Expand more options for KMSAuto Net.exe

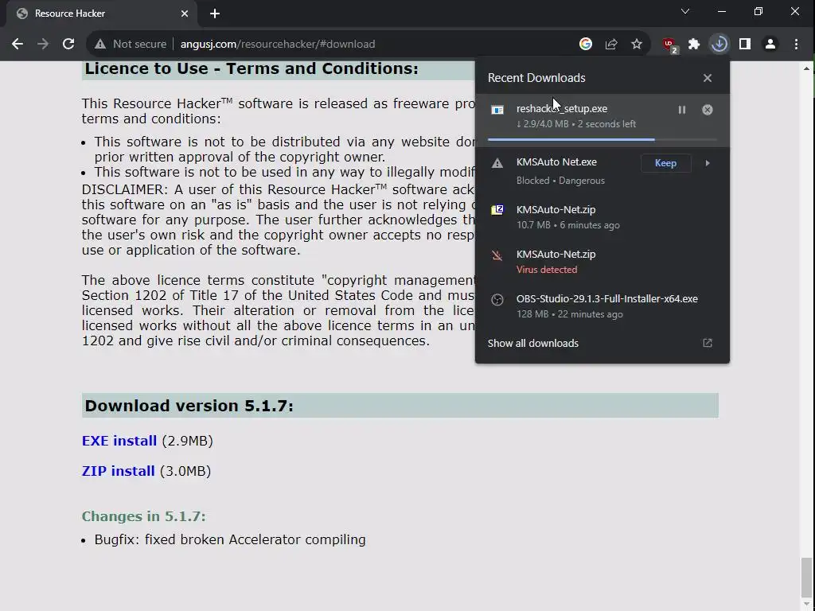708,163
